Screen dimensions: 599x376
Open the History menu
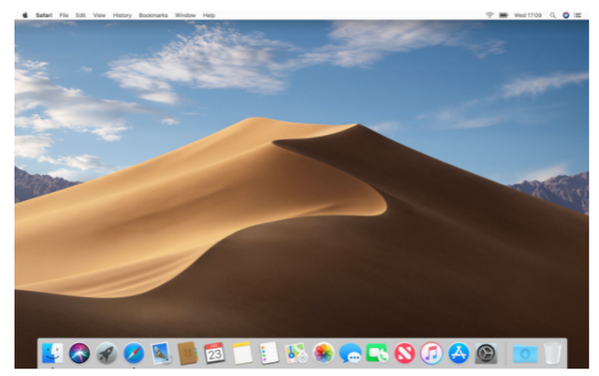[x=123, y=15]
